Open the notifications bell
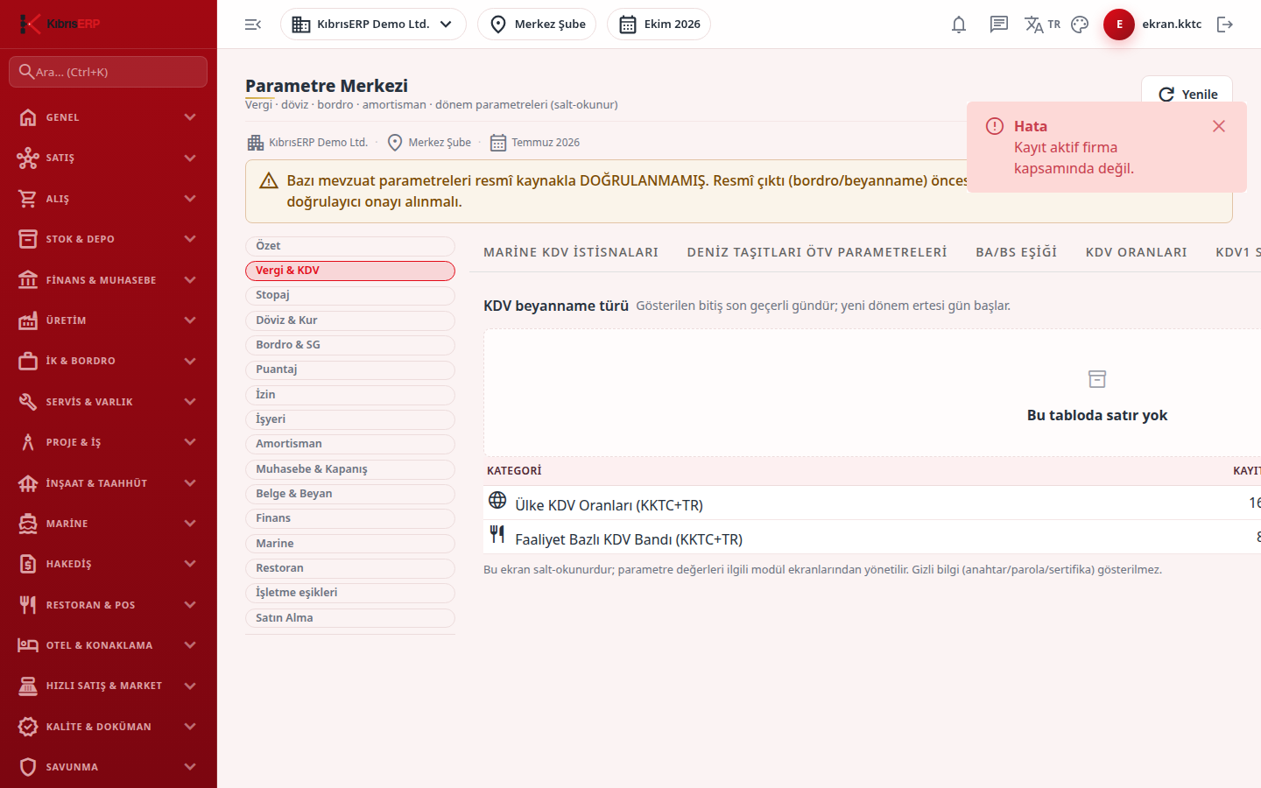The width and height of the screenshot is (1261, 788). pos(959,25)
